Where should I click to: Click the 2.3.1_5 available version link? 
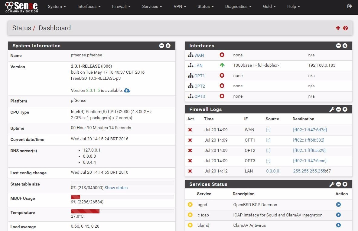[x=93, y=90]
